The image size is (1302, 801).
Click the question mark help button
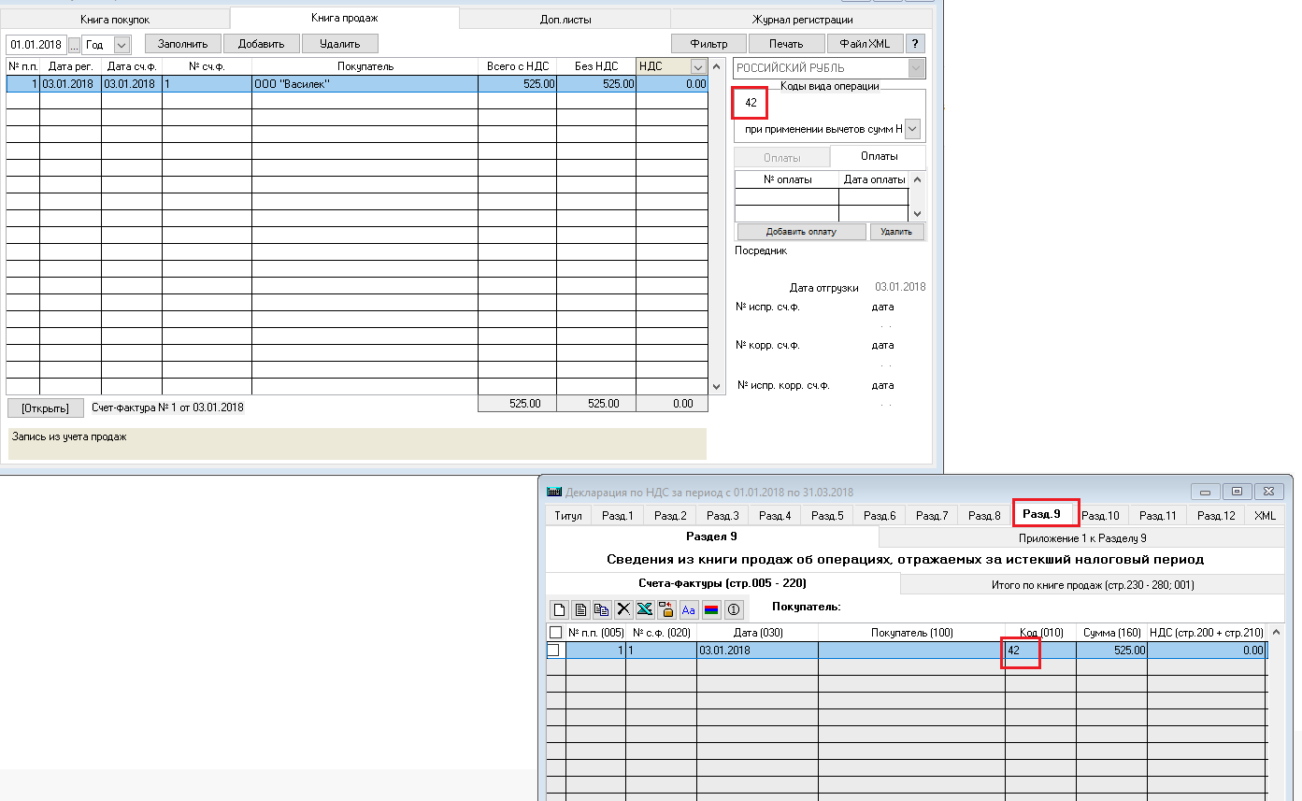(916, 44)
